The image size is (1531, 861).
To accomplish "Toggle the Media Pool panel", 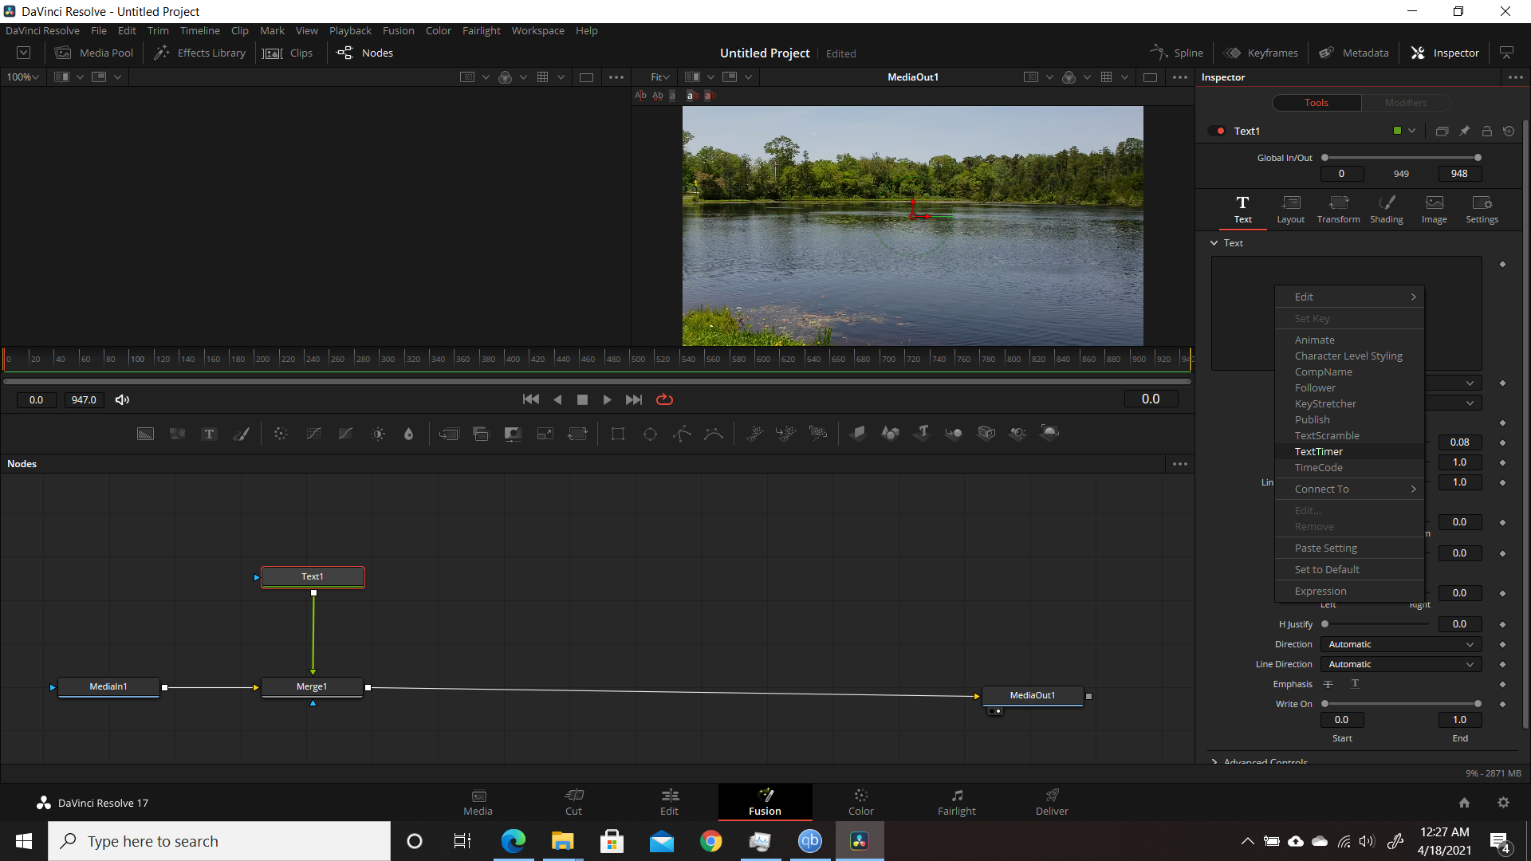I will (x=94, y=53).
